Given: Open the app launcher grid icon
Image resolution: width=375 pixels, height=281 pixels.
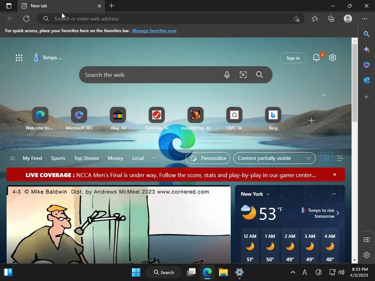Looking at the screenshot, I should coord(19,57).
